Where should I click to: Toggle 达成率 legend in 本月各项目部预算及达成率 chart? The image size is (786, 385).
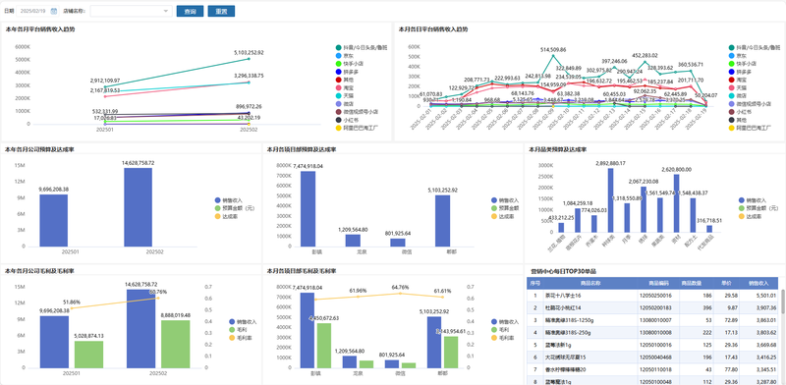[x=503, y=216]
